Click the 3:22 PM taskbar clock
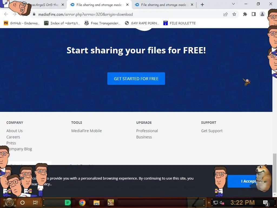The height and width of the screenshot is (208, 277). coord(243,203)
